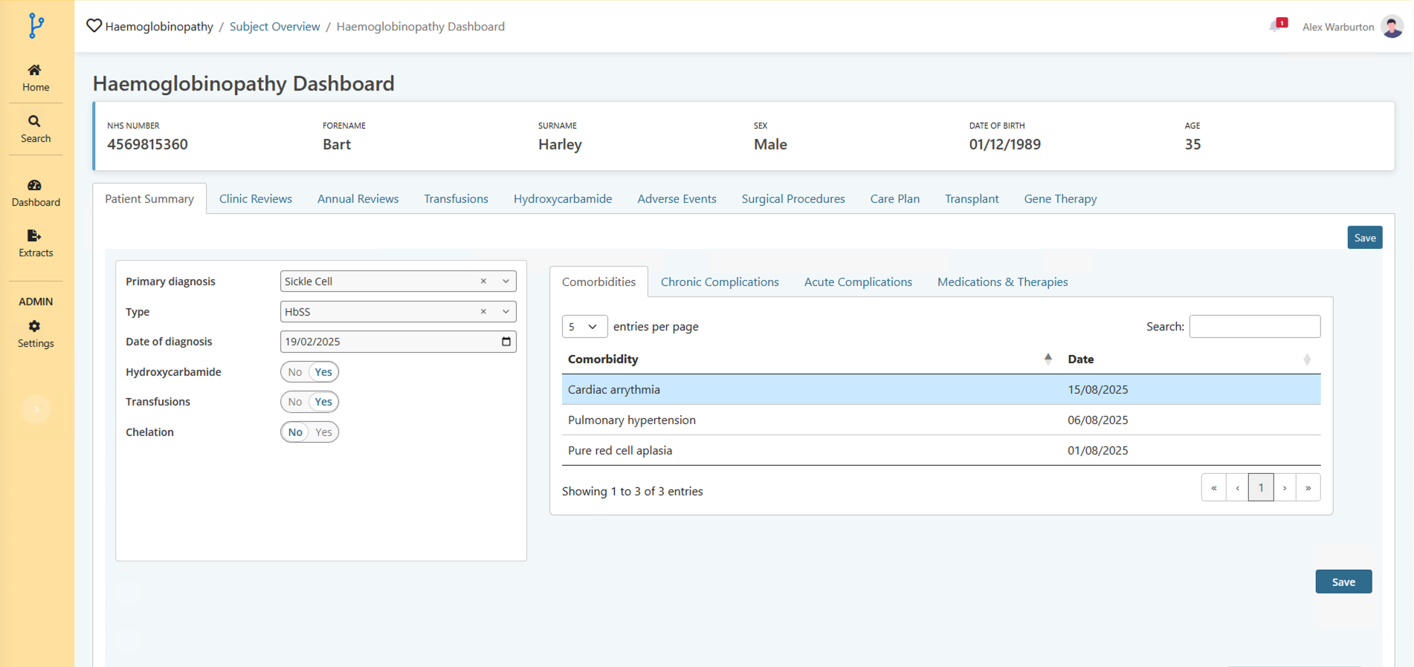Clear the Sickle Cell primary diagnosis selection
Screen dimensions: 1414x667
click(483, 282)
